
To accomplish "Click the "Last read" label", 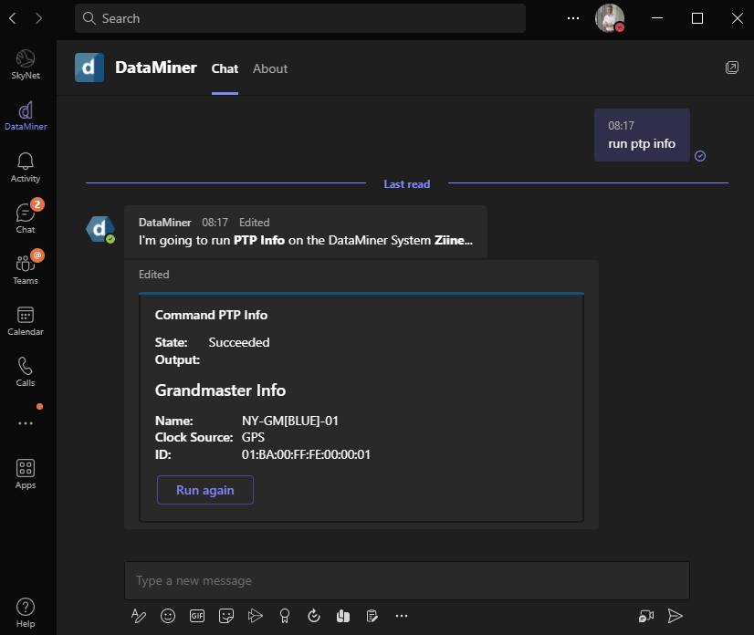I will click(x=407, y=184).
